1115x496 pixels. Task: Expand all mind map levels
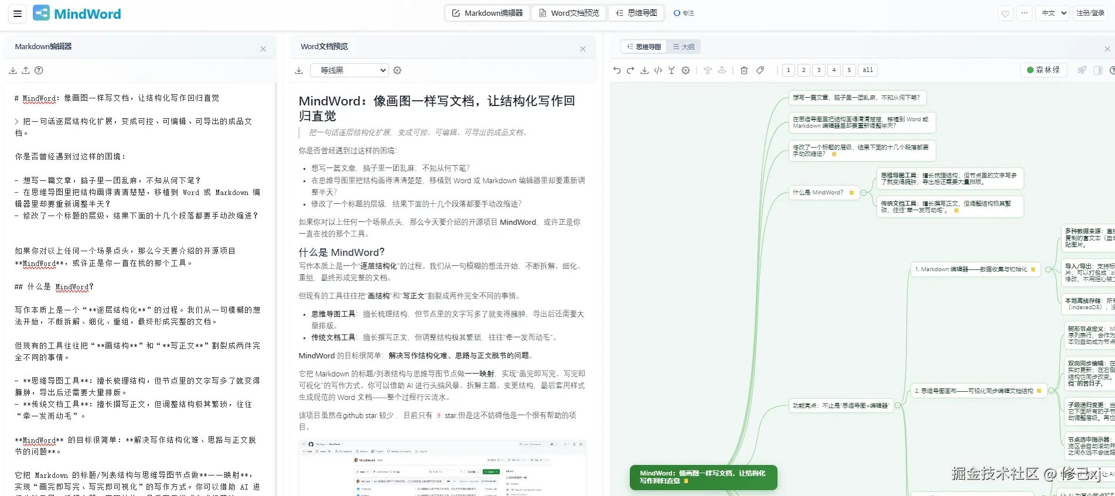point(868,70)
